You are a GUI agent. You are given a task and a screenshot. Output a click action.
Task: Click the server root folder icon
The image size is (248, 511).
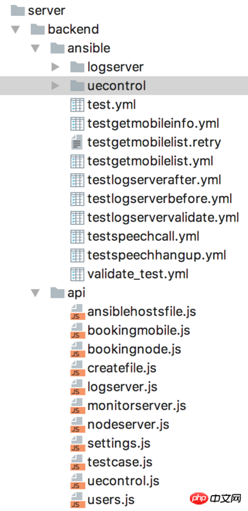(x=18, y=10)
